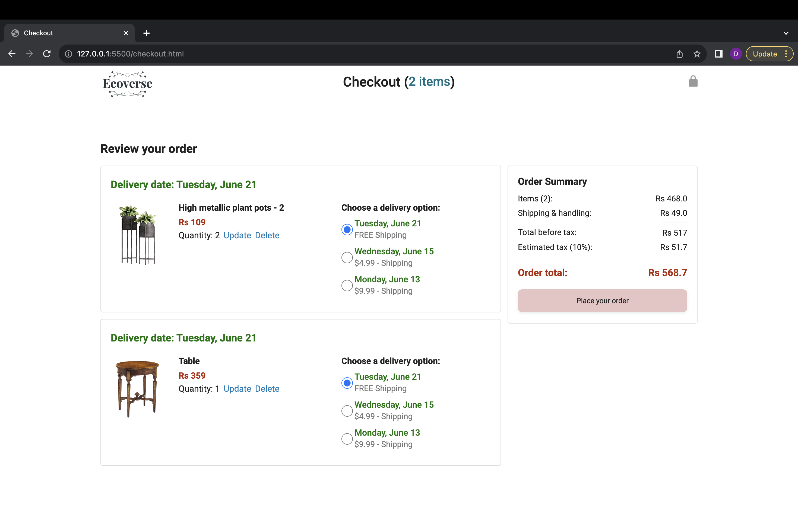Bookmark page with the star icon
The width and height of the screenshot is (798, 519).
coord(697,54)
